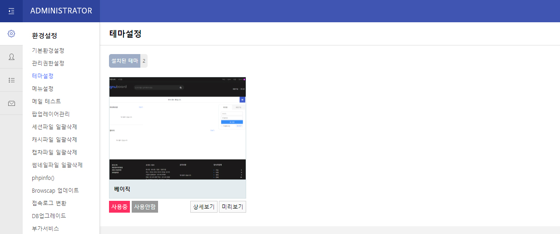
Task: Open the member management person icon
Action: 11,57
